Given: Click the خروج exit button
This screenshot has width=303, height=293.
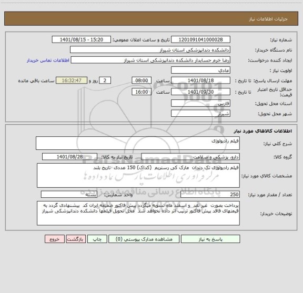Looking at the screenshot, I should coord(55,239).
